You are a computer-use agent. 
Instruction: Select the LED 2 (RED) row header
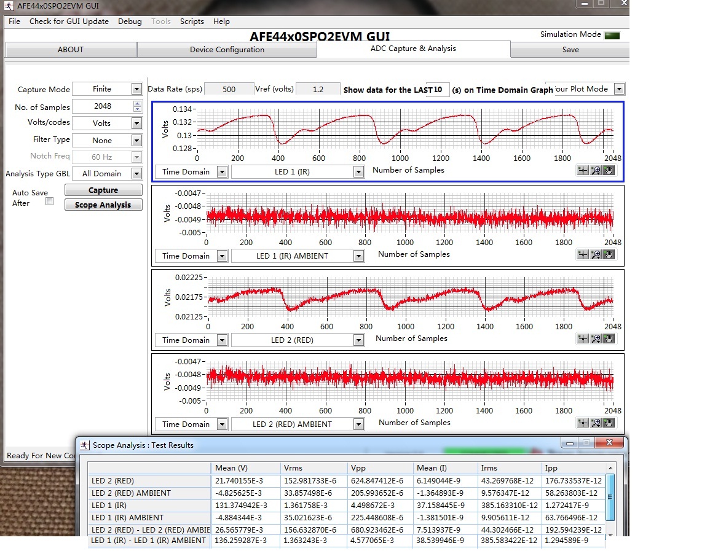pos(149,481)
